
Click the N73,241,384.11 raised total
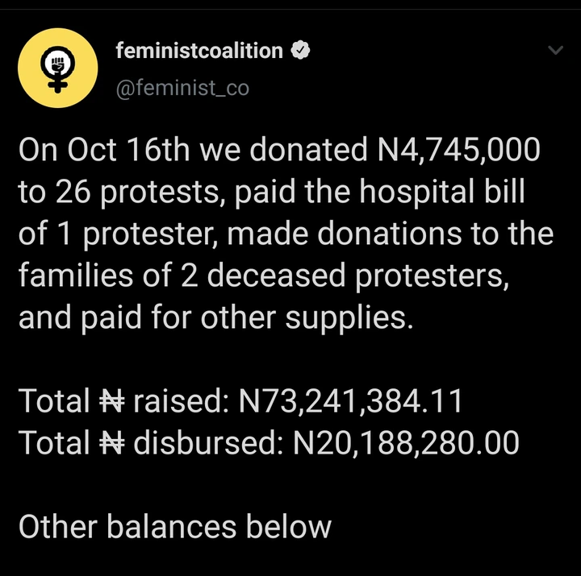[352, 401]
